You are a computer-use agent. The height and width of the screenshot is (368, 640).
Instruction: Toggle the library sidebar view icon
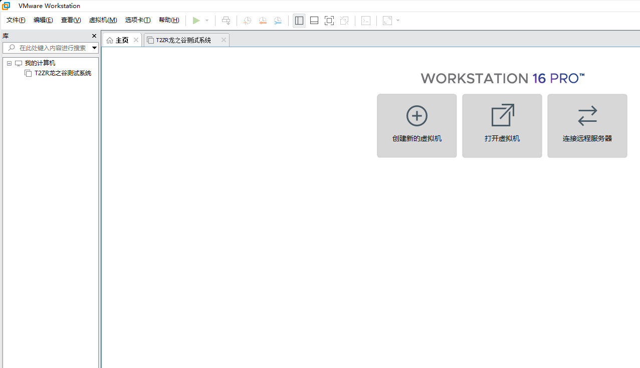coord(299,21)
